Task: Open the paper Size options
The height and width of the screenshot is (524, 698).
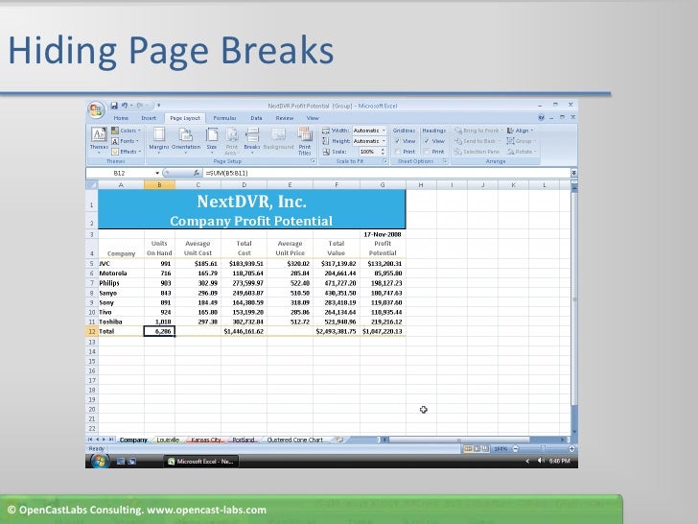Action: [212, 140]
